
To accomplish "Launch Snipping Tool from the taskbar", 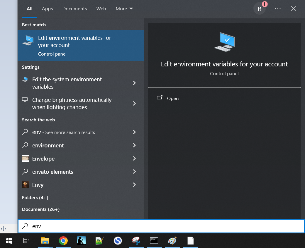I will [x=136, y=241].
